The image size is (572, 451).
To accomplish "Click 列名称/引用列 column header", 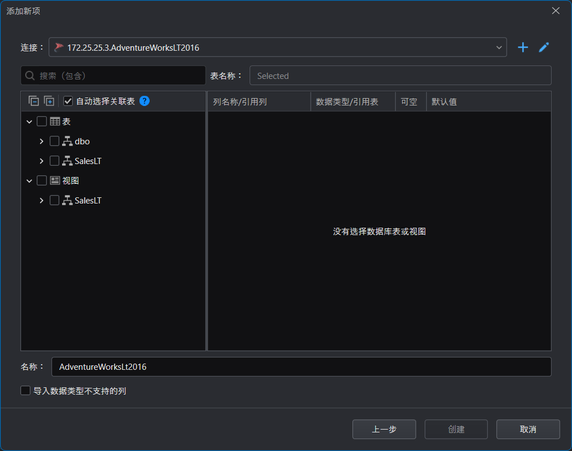I will click(259, 101).
